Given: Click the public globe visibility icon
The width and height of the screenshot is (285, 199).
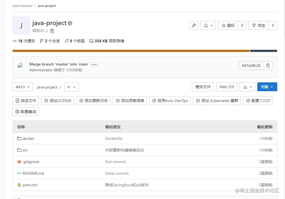Looking at the screenshot, I should tap(70, 23).
